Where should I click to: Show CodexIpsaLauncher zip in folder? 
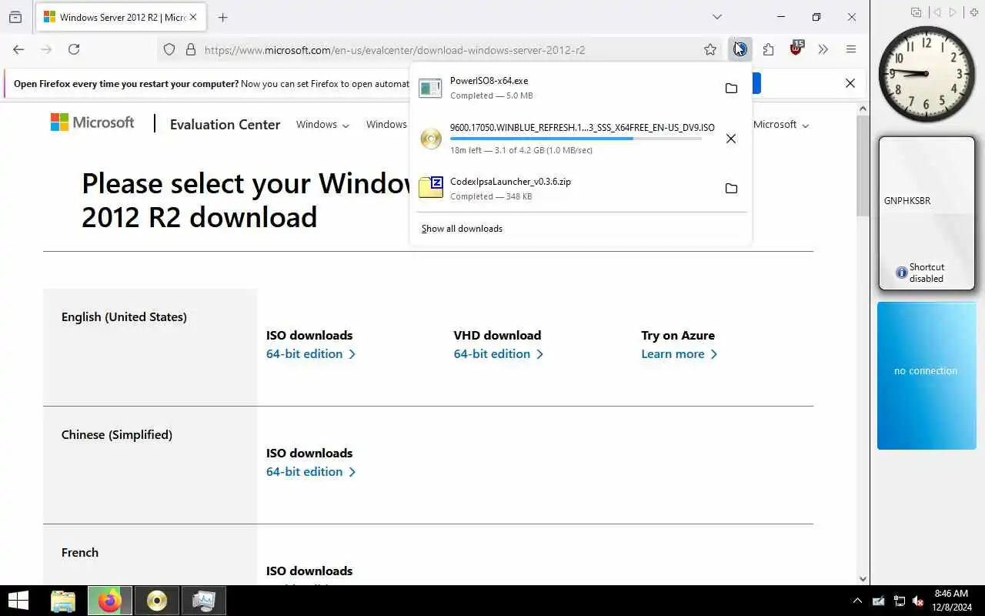(731, 189)
